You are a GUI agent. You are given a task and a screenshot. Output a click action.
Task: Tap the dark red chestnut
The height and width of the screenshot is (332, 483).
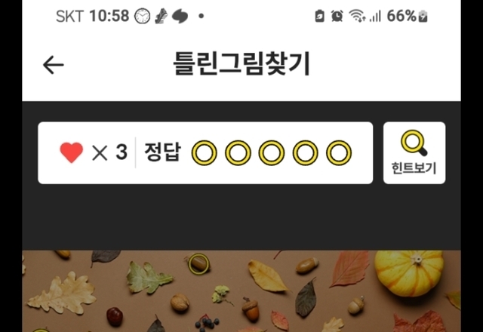[x=115, y=317]
